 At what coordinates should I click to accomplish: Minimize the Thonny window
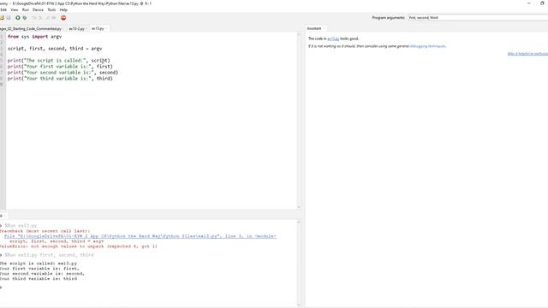[529, 3]
